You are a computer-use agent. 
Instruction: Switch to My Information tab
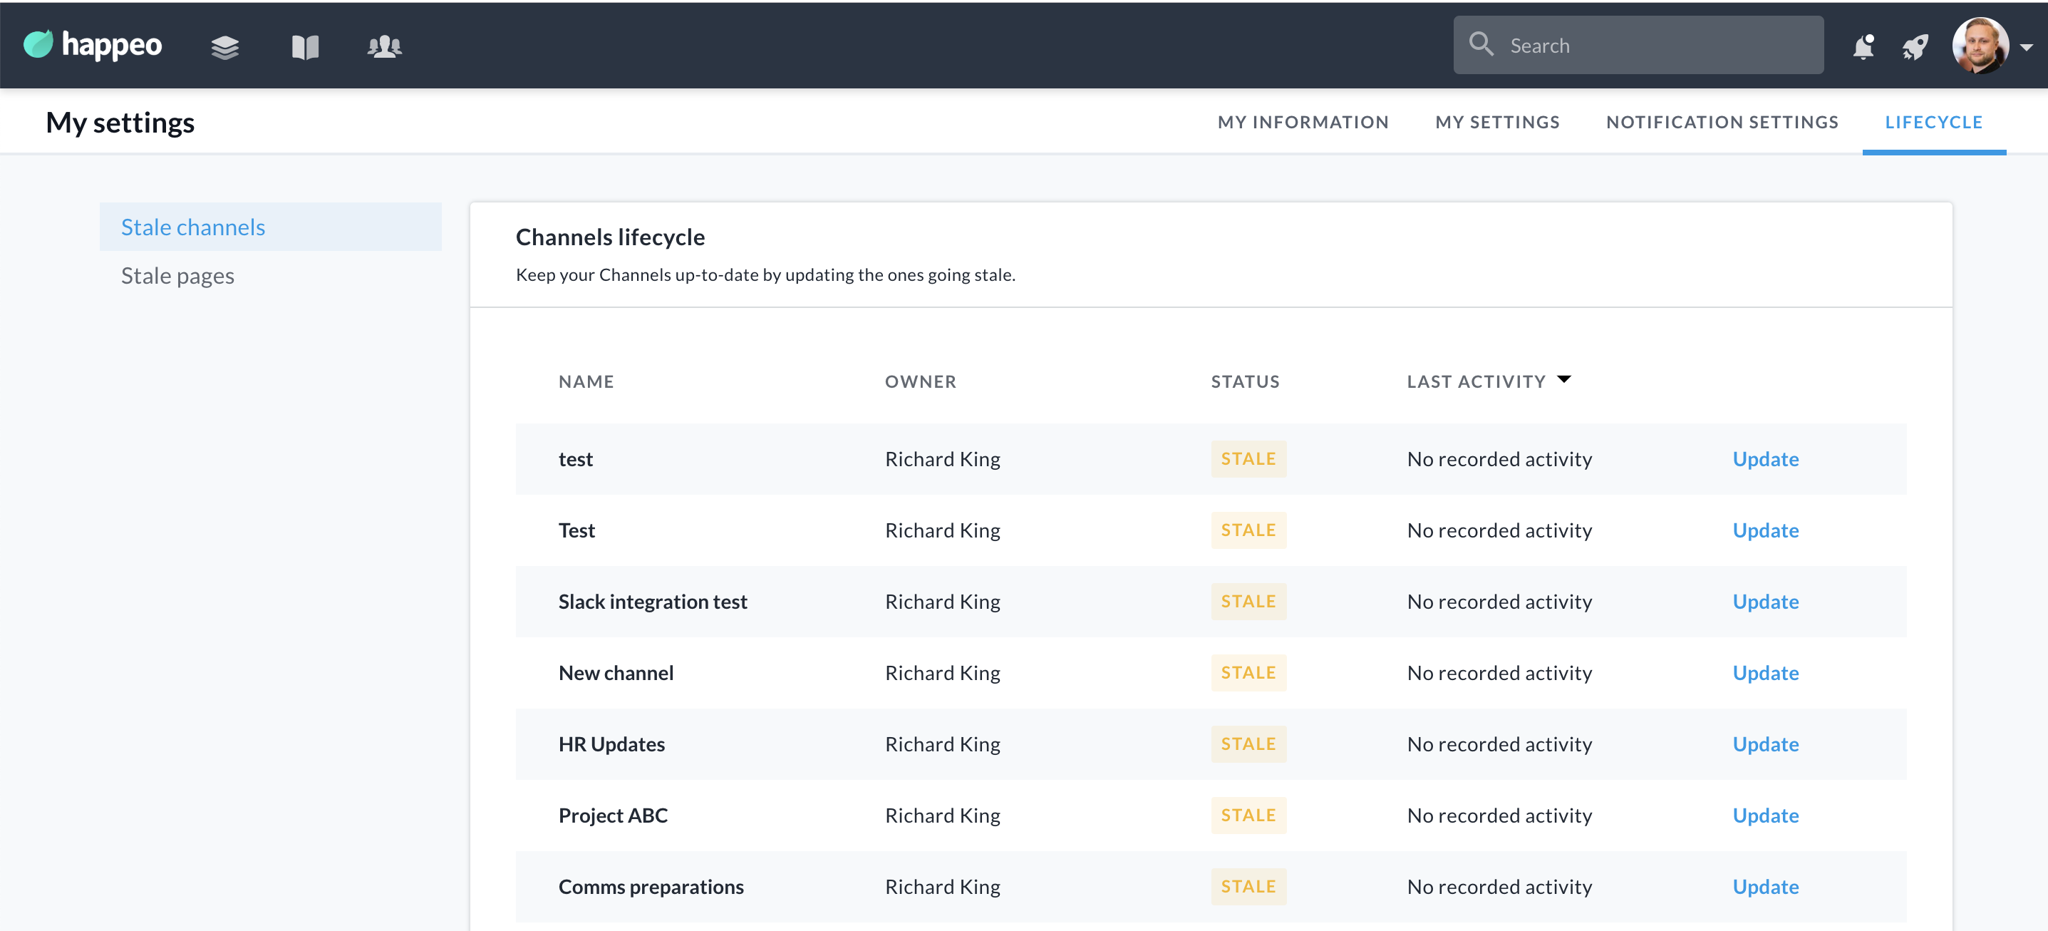1302,123
